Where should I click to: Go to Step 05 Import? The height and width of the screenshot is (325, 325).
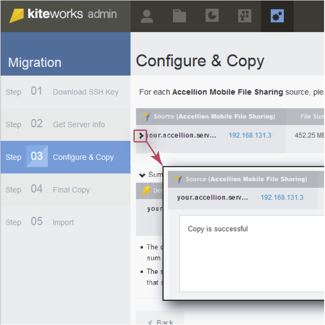point(65,222)
